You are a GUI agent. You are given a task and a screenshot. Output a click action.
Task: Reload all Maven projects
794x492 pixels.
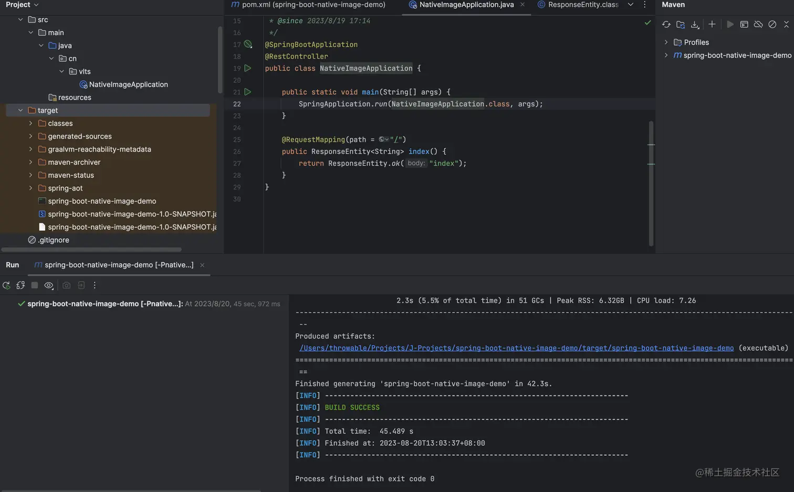click(667, 24)
